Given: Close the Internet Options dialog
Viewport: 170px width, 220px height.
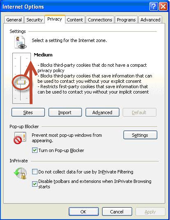Looking at the screenshot, I should (163, 7).
